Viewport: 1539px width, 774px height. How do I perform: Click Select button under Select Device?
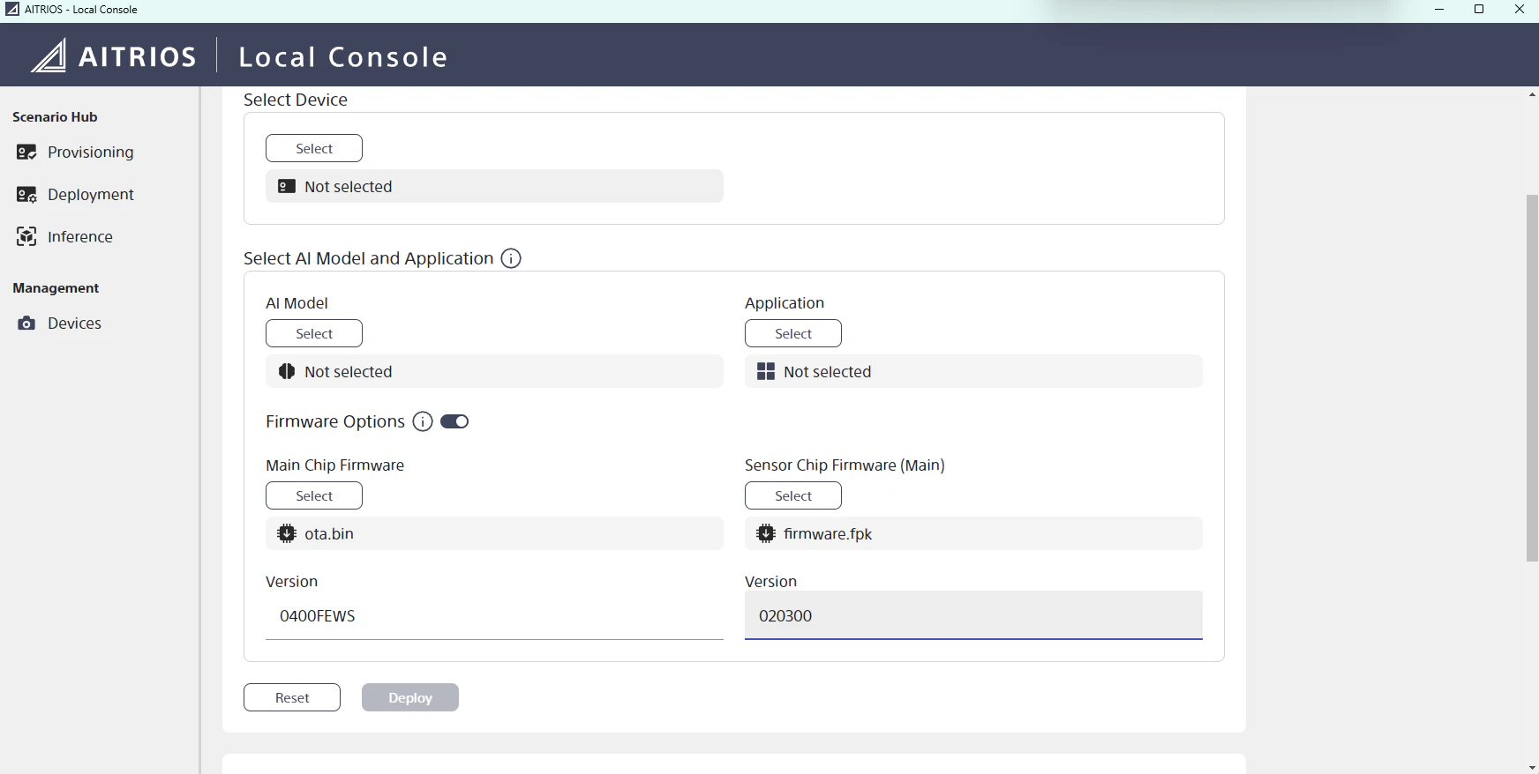click(314, 148)
